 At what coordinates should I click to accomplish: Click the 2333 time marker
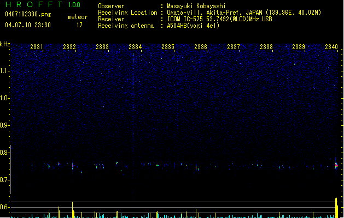[102, 47]
